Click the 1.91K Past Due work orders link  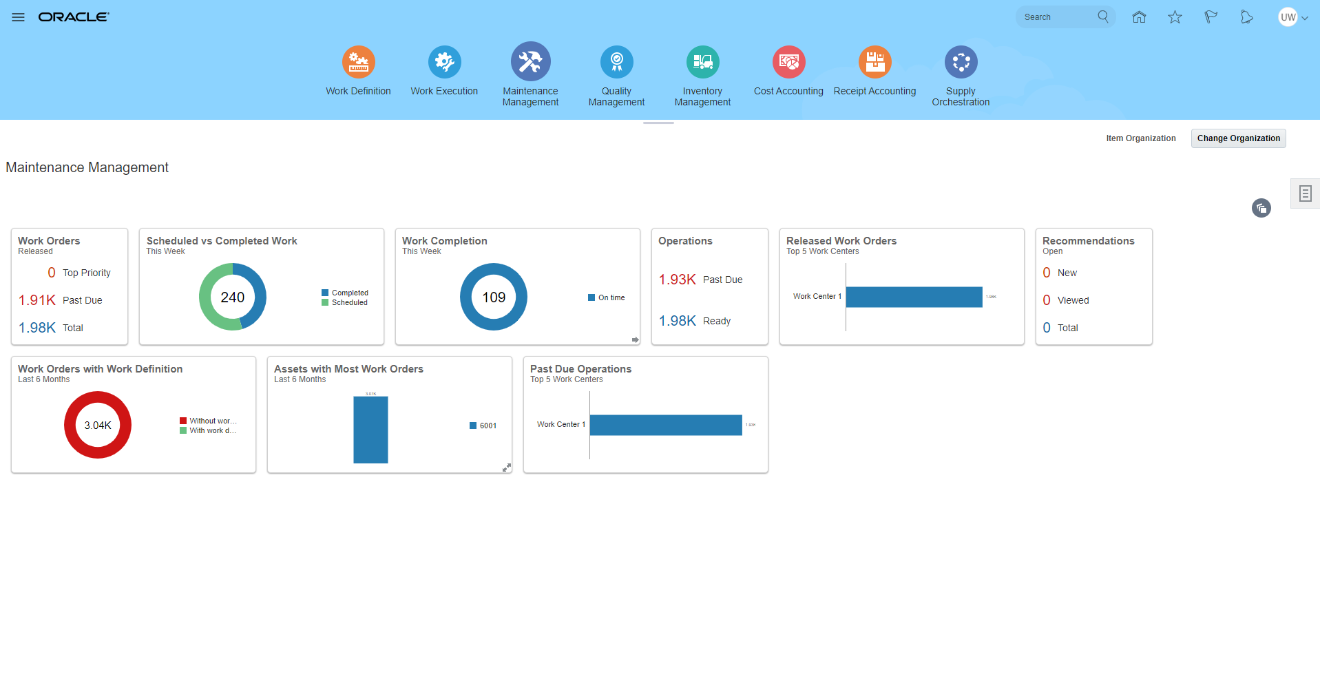tap(37, 300)
